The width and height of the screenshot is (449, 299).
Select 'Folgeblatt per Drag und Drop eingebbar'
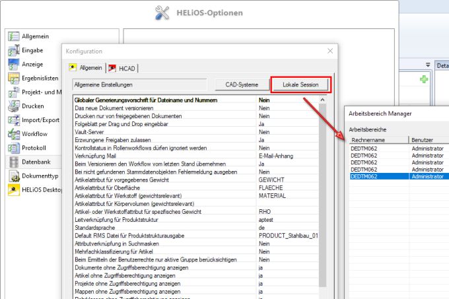(x=196, y=124)
